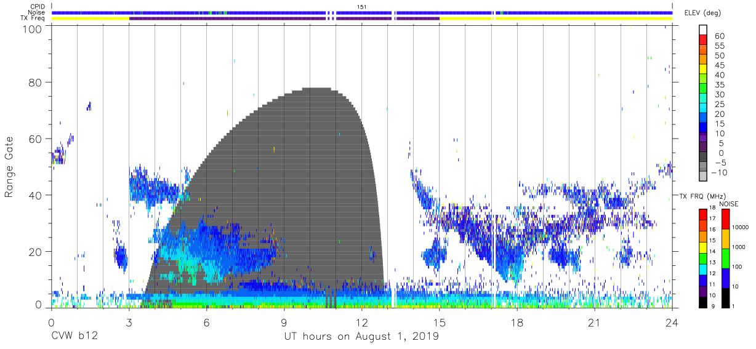Screen dimensions: 756x349
Task: Pick the yellow segment of ELEV colorbar
Action: 704,69
